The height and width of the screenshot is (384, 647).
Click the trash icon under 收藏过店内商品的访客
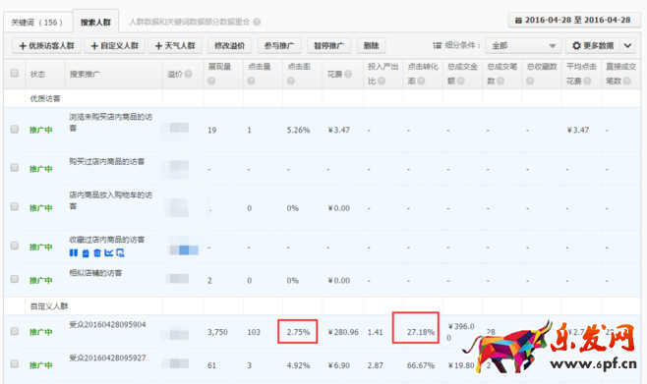[97, 252]
